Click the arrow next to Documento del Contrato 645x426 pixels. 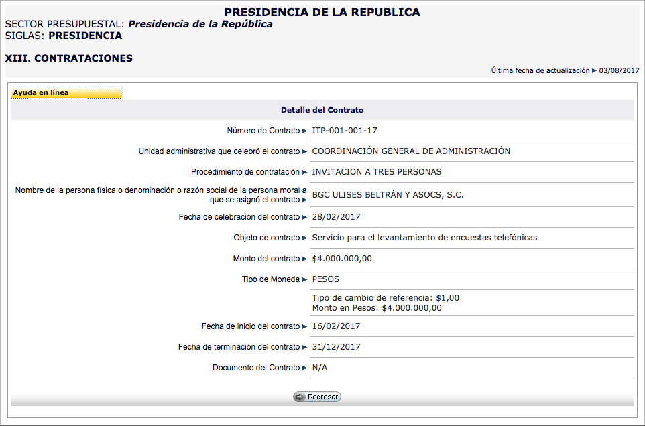click(304, 368)
